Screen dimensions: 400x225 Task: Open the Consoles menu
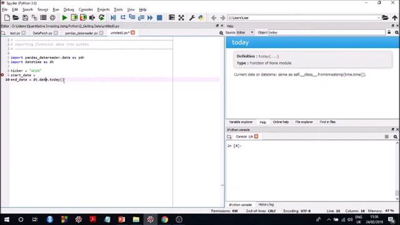(x=86, y=9)
